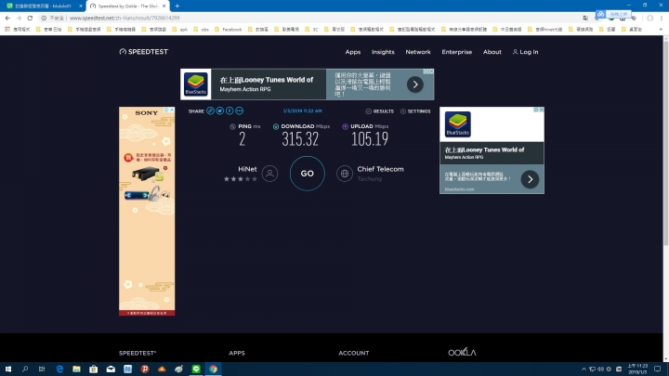Open the 3C bookmark folder

pyautogui.click(x=311, y=30)
